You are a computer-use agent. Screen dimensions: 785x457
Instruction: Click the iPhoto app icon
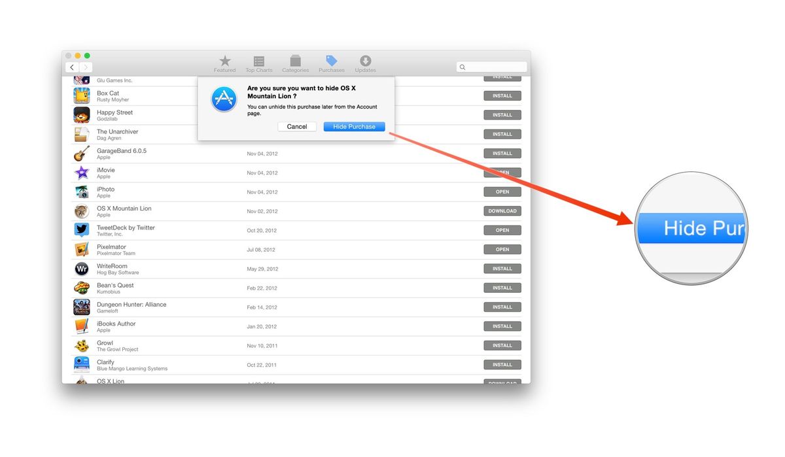click(x=82, y=192)
